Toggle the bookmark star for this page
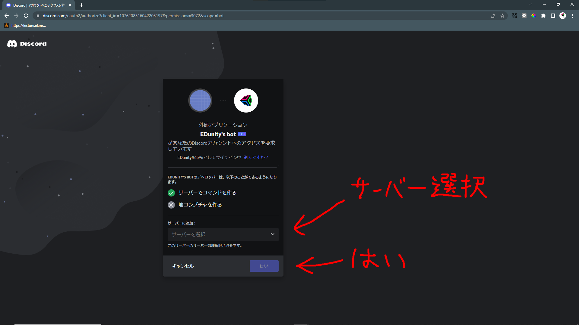579x325 pixels. [x=502, y=16]
